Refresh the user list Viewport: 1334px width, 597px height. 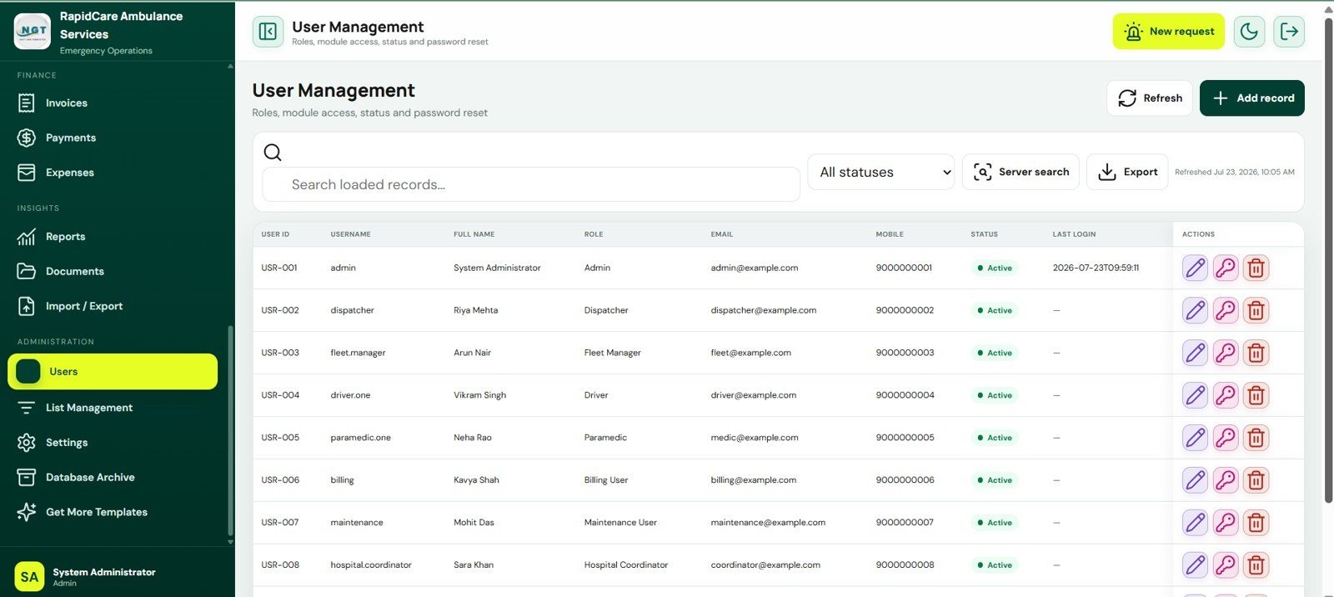pos(1150,98)
